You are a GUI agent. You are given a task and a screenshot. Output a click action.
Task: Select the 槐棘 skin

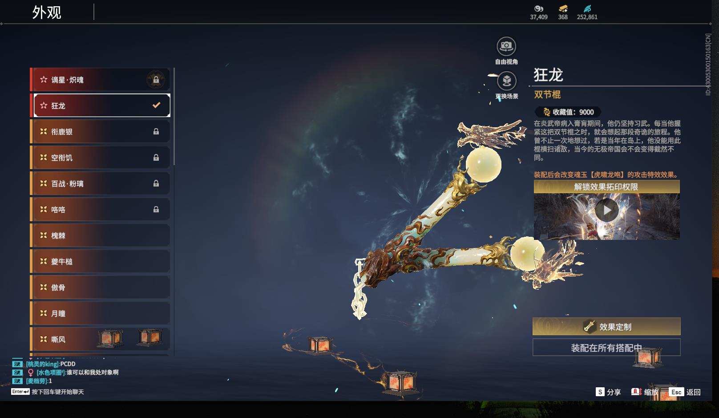[x=100, y=235]
